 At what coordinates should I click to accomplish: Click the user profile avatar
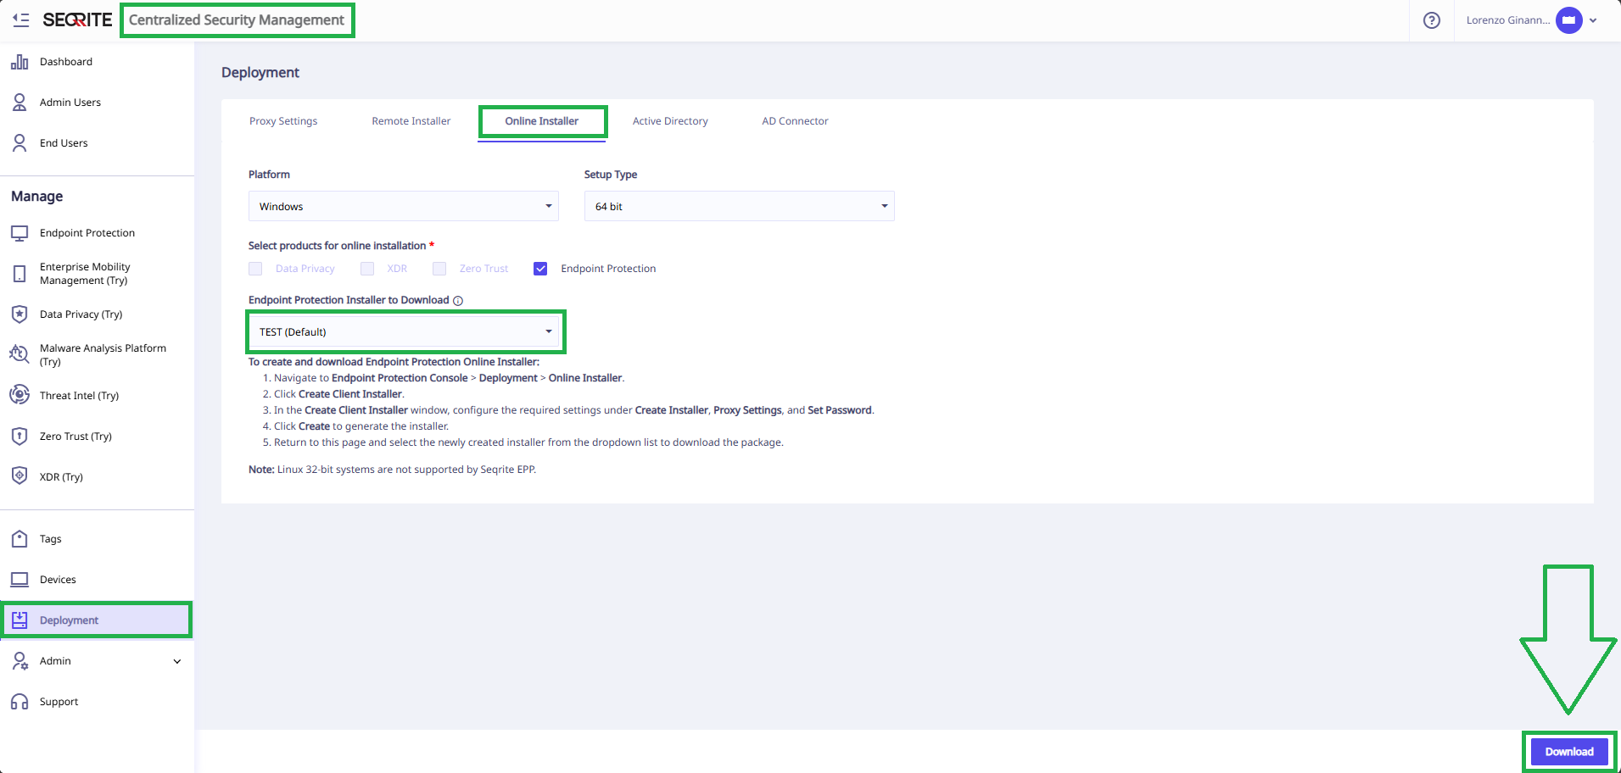click(1569, 20)
